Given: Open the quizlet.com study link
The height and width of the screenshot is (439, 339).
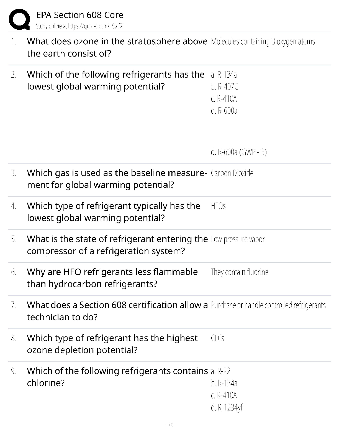Looking at the screenshot, I should [x=79, y=26].
